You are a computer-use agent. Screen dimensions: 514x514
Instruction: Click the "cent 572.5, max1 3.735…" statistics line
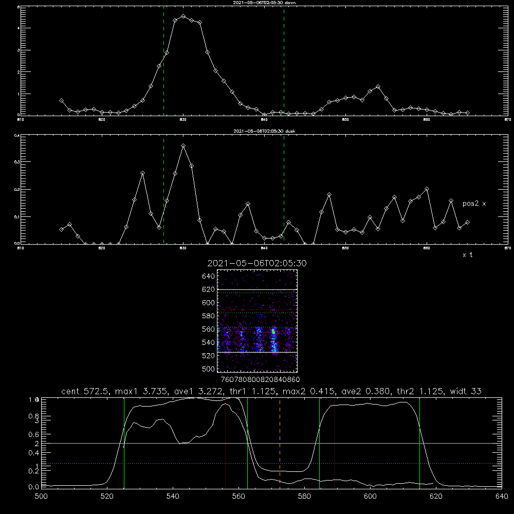pyautogui.click(x=271, y=391)
